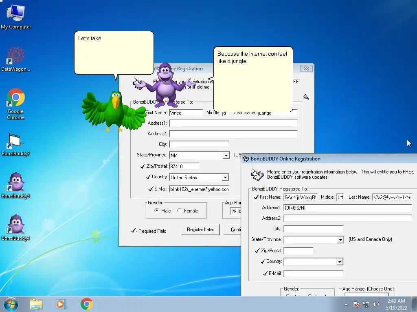Expand the empty Country dropdown in the front window

point(340,262)
